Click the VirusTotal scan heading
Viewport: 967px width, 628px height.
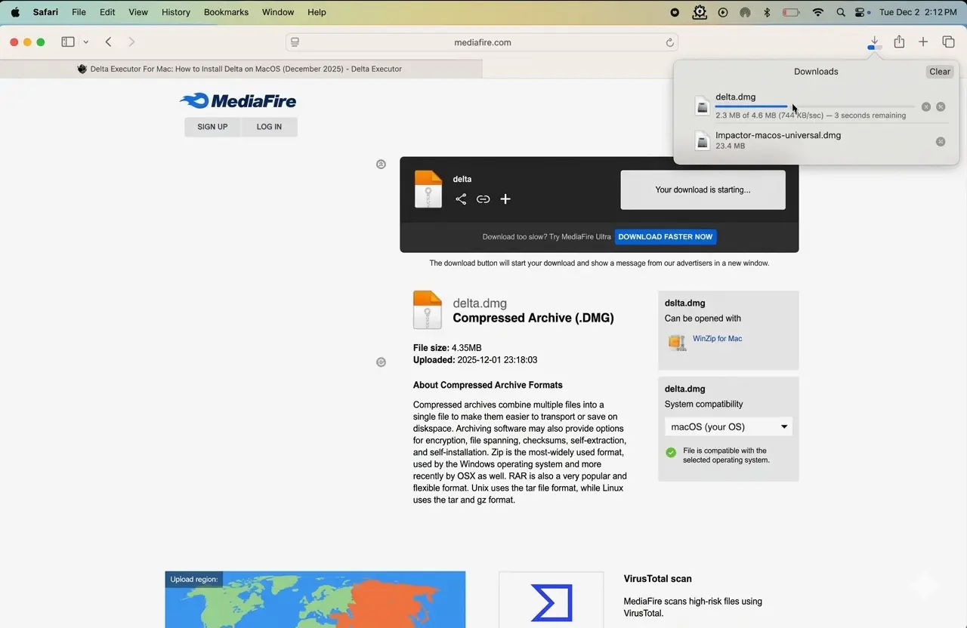[x=658, y=579]
